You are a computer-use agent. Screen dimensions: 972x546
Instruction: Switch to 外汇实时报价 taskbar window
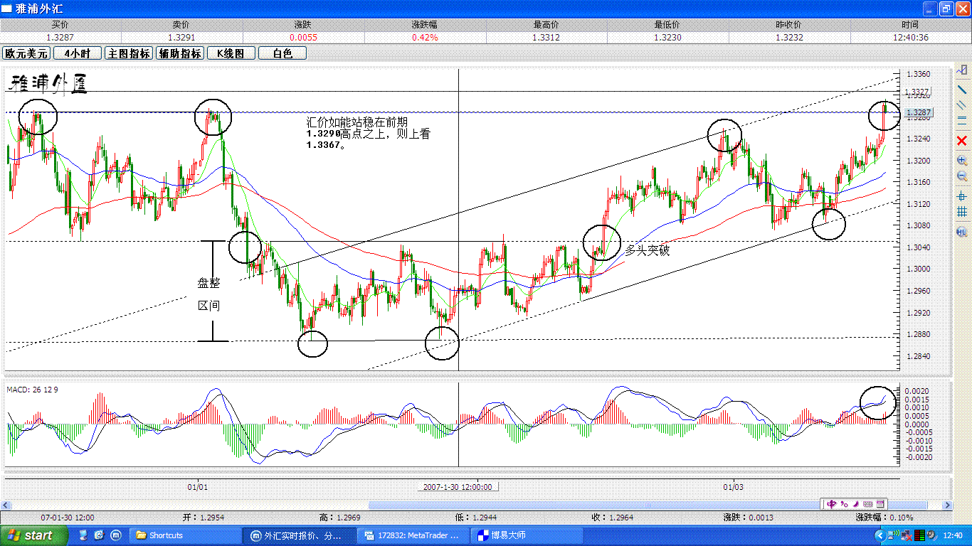click(299, 535)
